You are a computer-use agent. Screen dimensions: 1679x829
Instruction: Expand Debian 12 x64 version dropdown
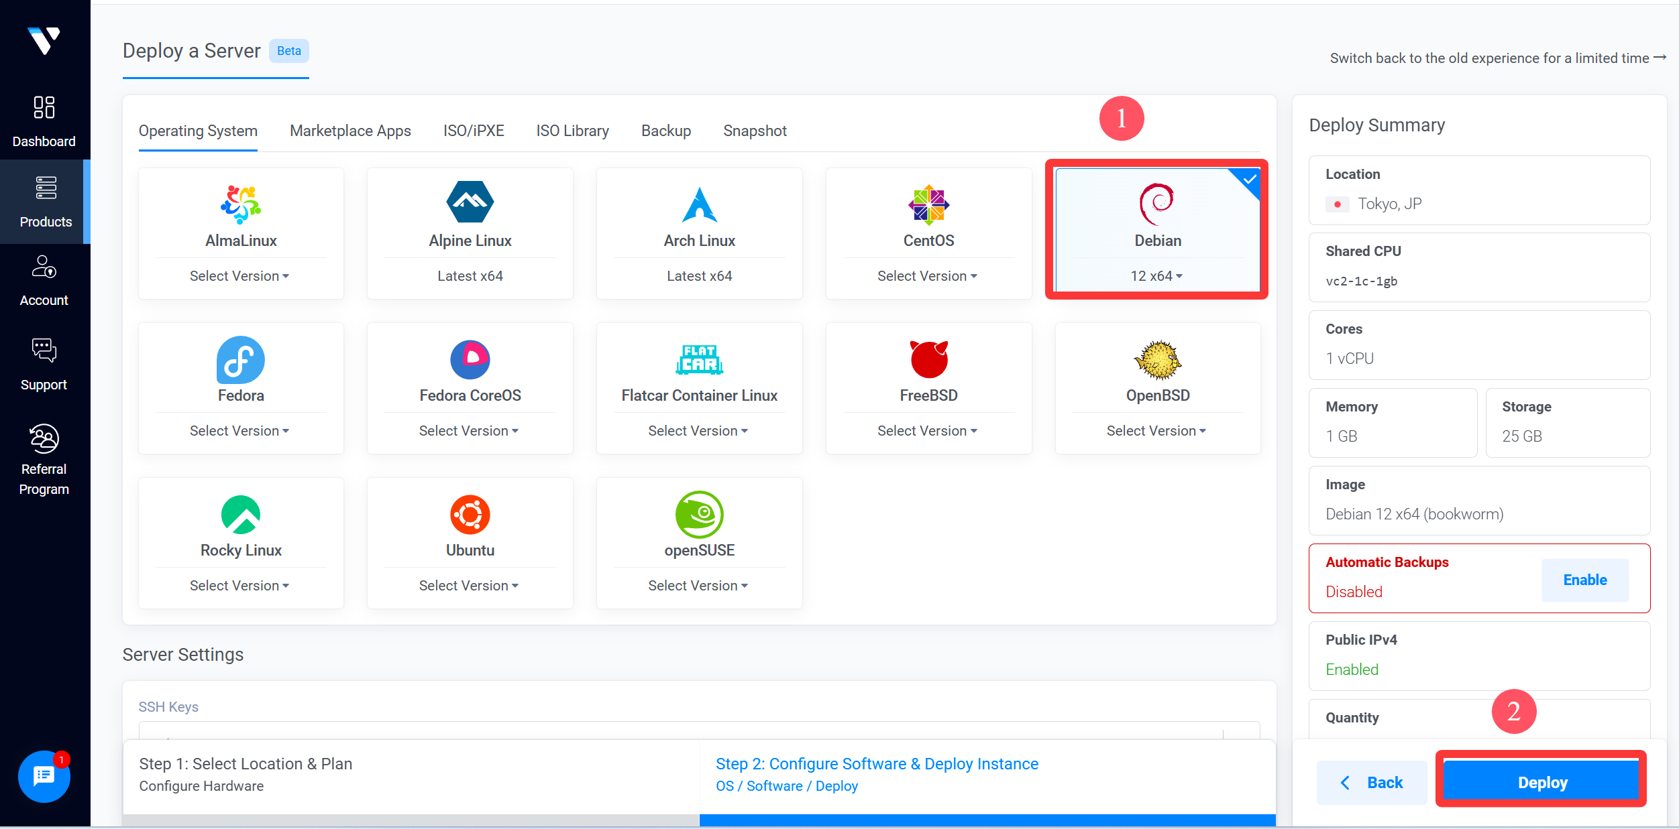(1156, 276)
